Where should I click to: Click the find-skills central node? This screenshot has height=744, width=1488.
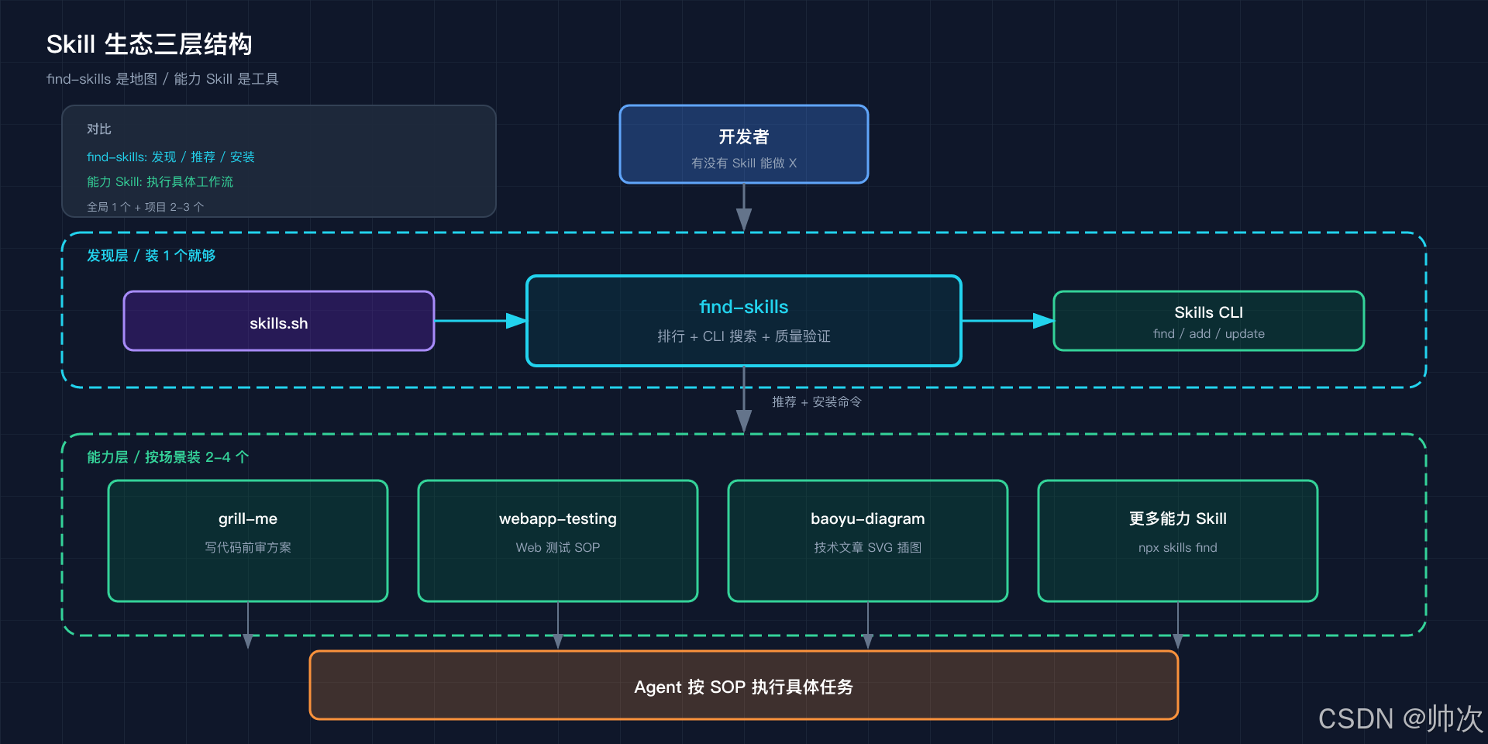coord(744,321)
